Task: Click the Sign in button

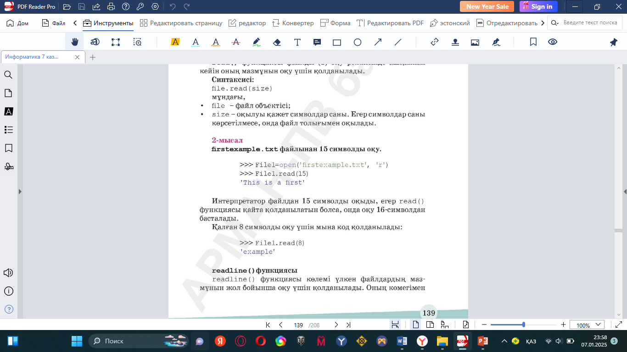Action: (538, 6)
